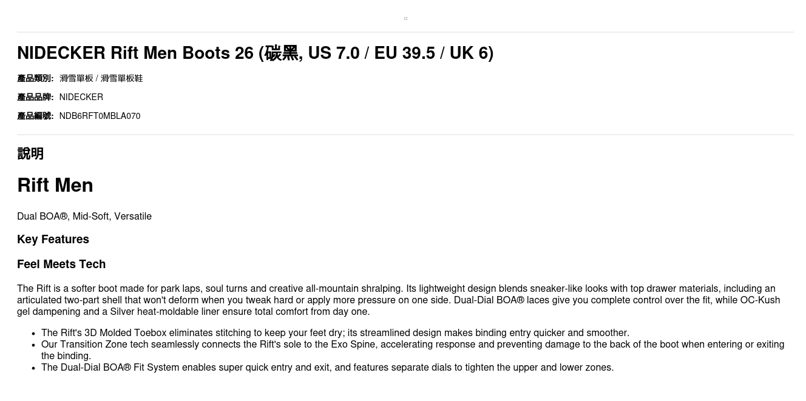Click the NIDECKER brand name value

click(x=81, y=97)
